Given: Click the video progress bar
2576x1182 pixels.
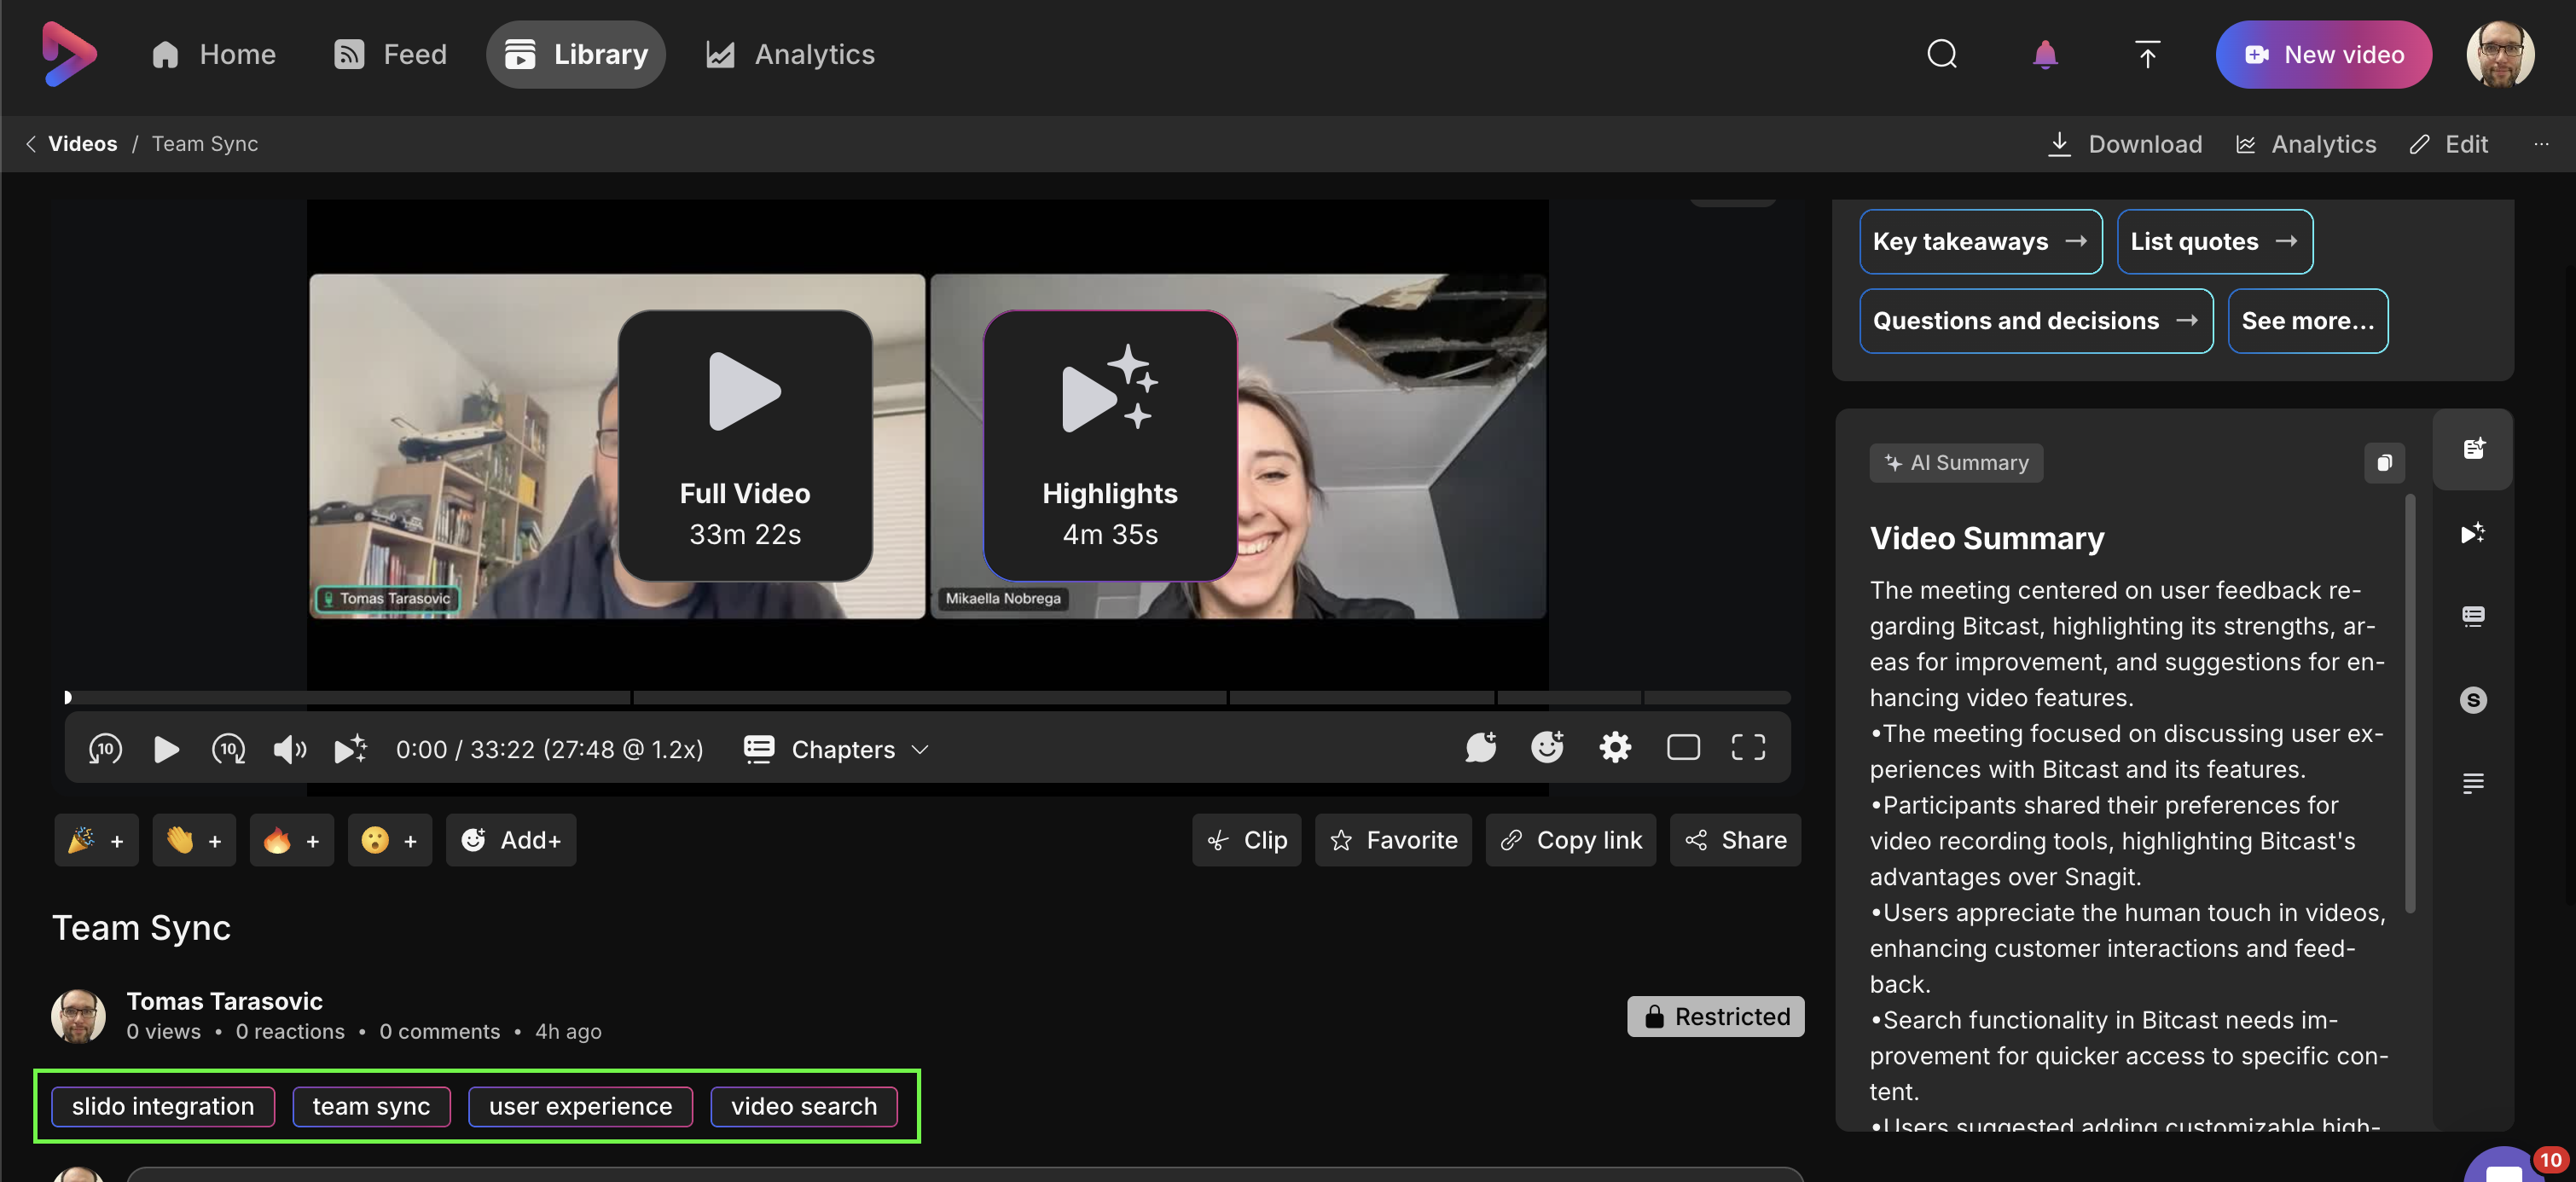Looking at the screenshot, I should click(927, 697).
